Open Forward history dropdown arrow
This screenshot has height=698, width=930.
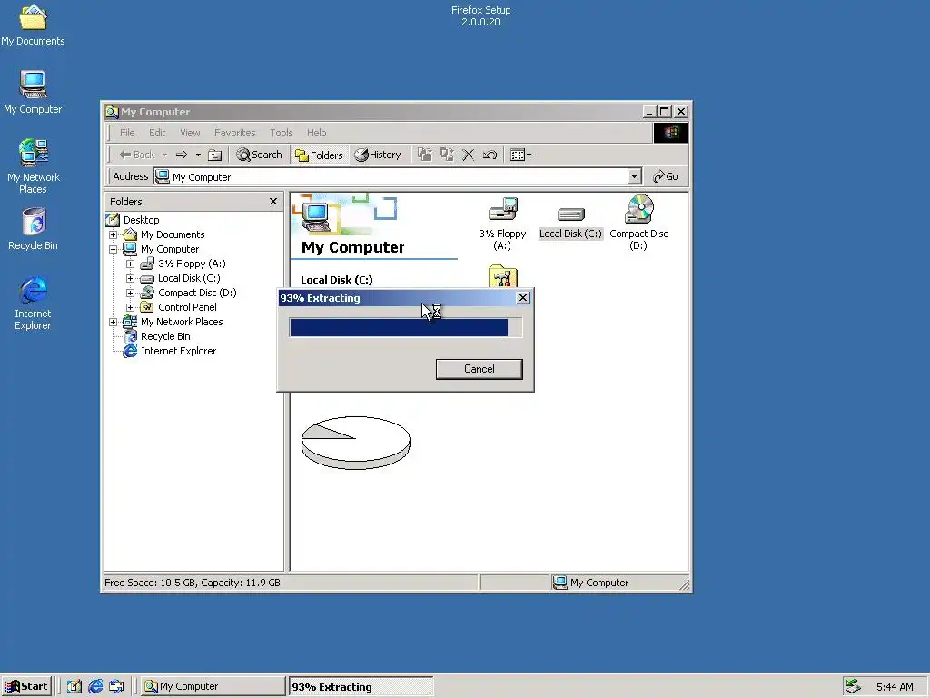point(198,155)
